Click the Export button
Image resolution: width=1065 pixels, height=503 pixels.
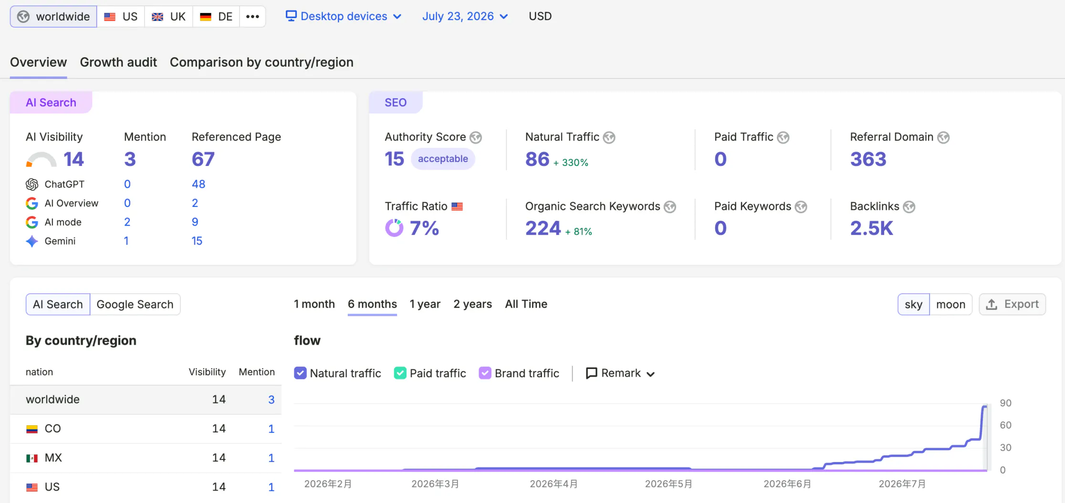click(x=1012, y=304)
